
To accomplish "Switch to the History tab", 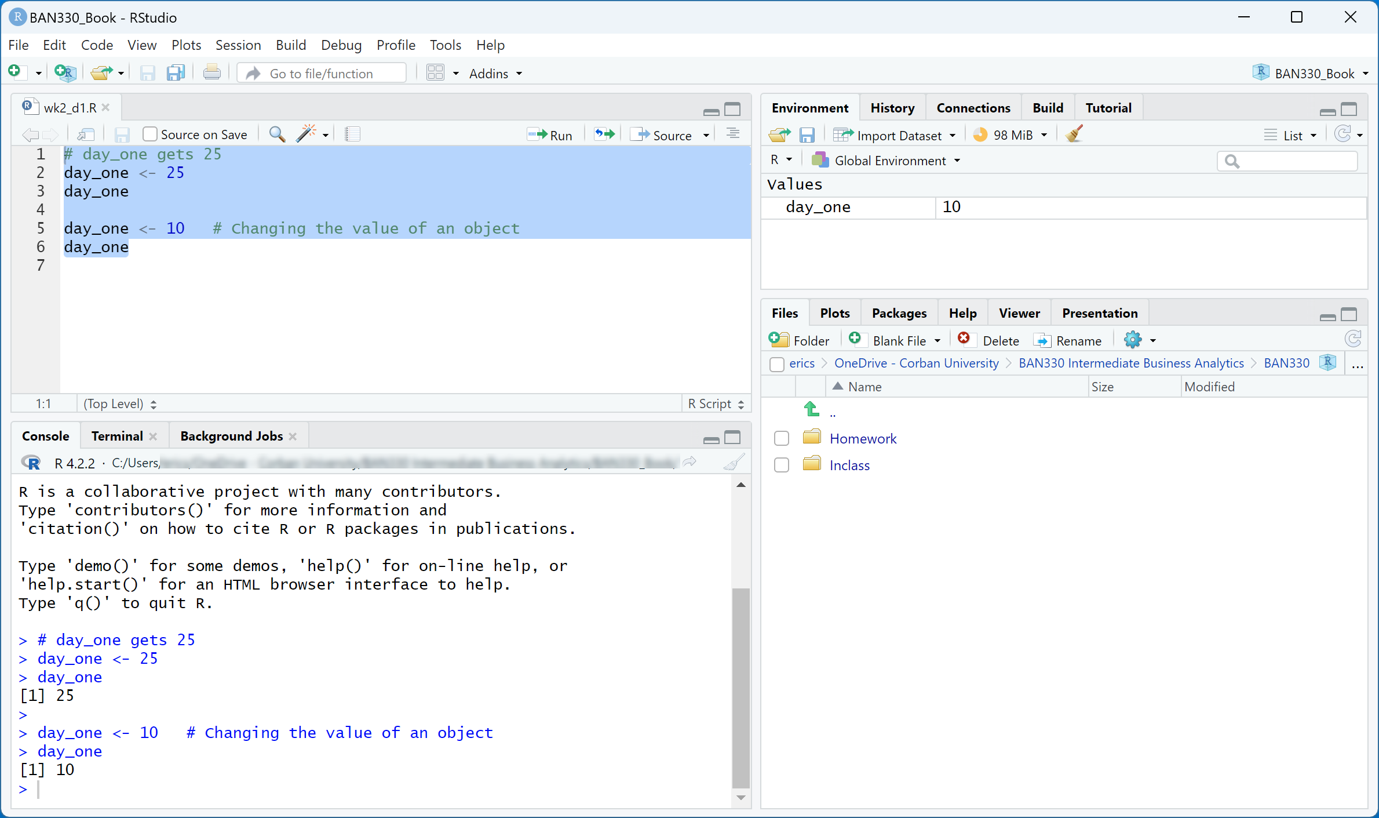I will tap(892, 108).
